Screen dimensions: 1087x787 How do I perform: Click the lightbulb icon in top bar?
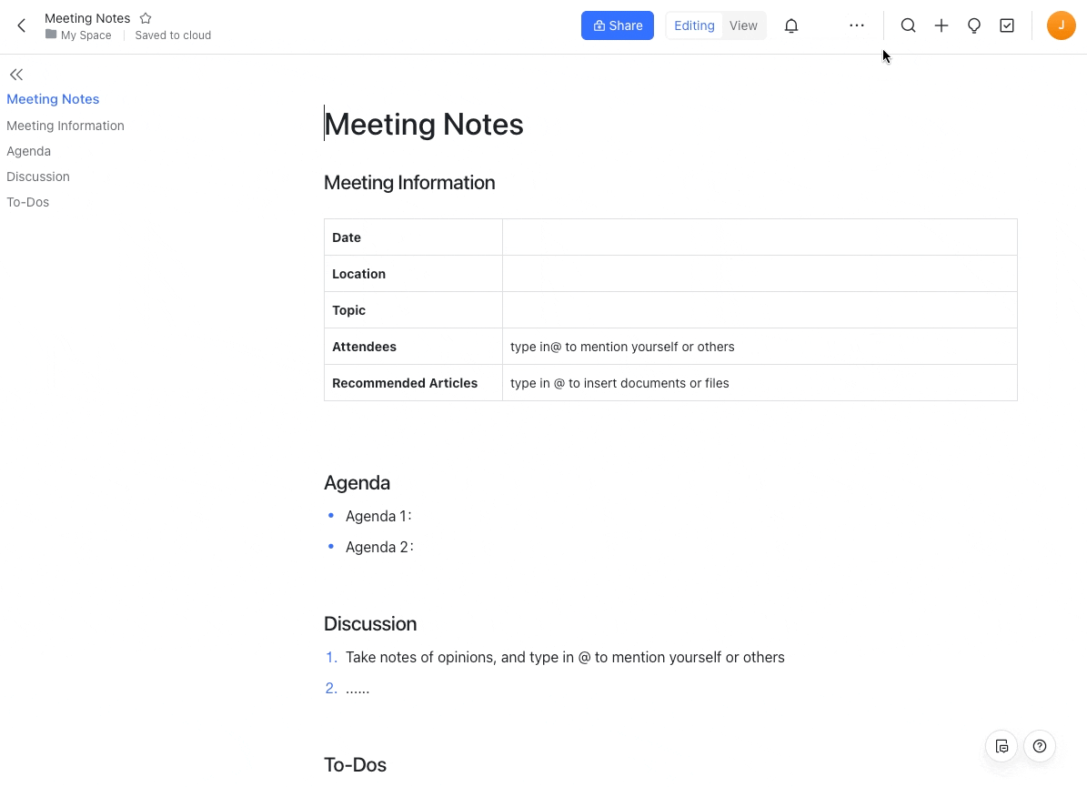coord(974,25)
